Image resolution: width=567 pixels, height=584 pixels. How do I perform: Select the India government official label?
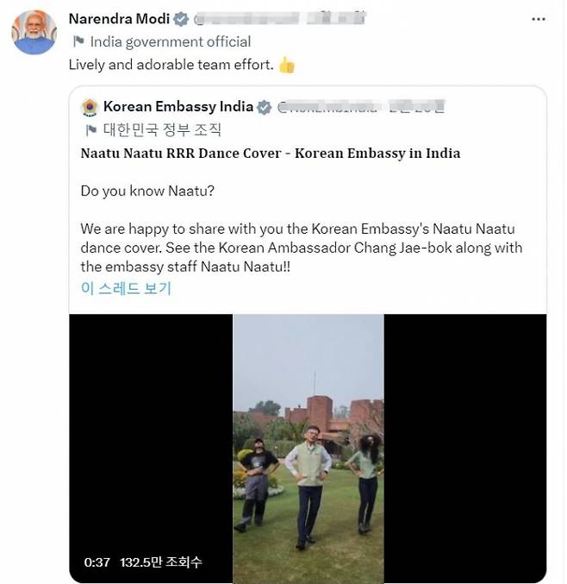[171, 41]
